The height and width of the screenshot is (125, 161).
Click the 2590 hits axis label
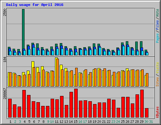5,12
